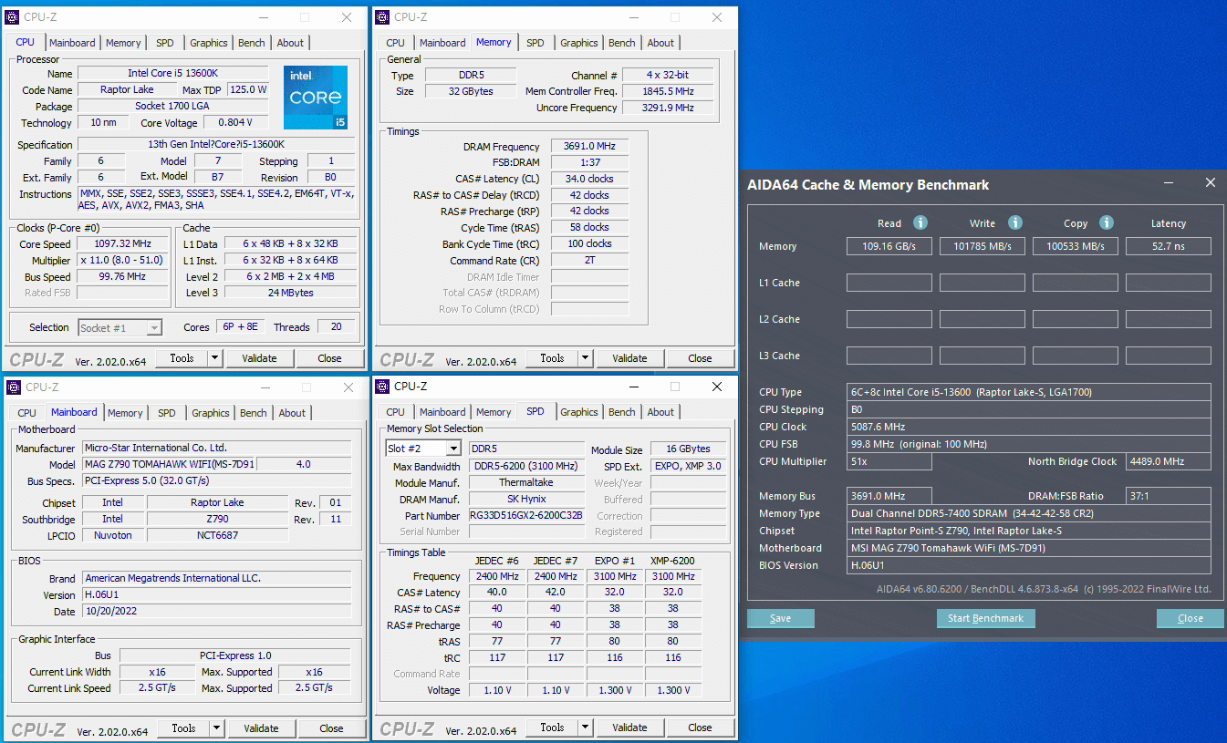Image resolution: width=1227 pixels, height=743 pixels.
Task: Minimize the AIDA64 benchmark window
Action: coord(1169,183)
